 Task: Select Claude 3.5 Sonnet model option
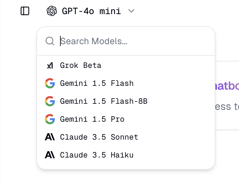click(99, 137)
